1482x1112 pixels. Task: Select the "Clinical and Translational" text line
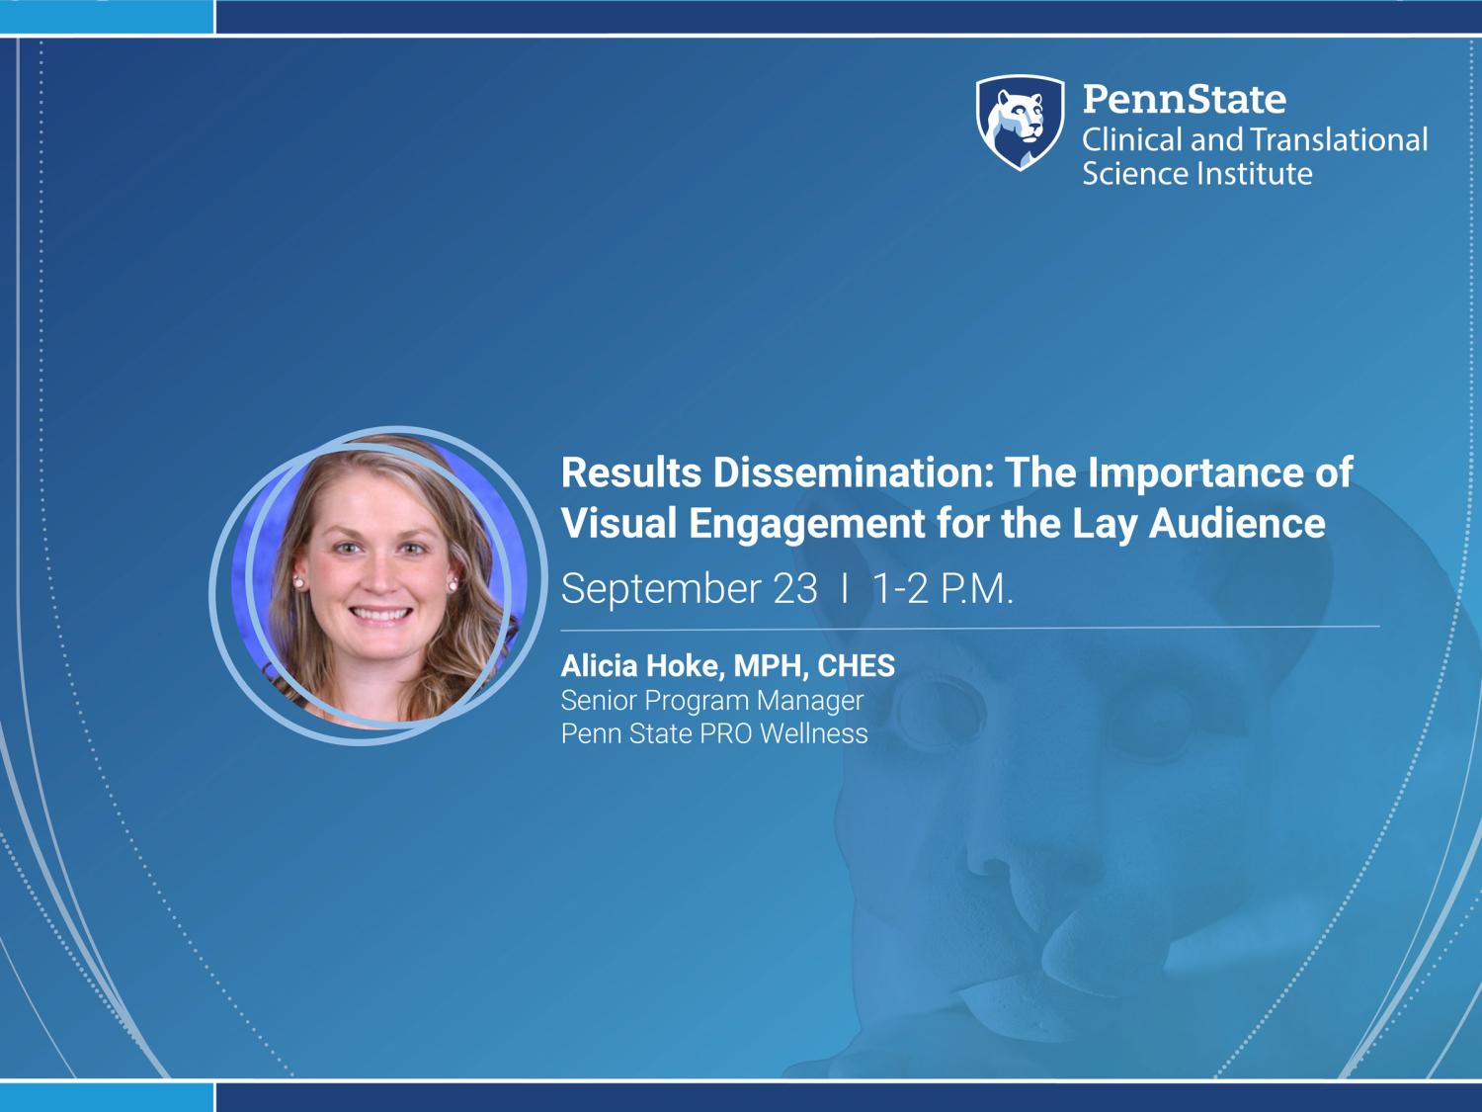(x=1254, y=139)
